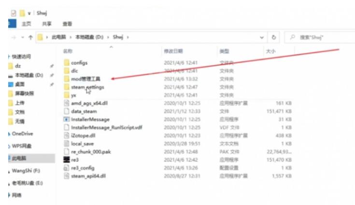Click the 2021/4/6 13:32 date of mod管理工具

coord(181,79)
